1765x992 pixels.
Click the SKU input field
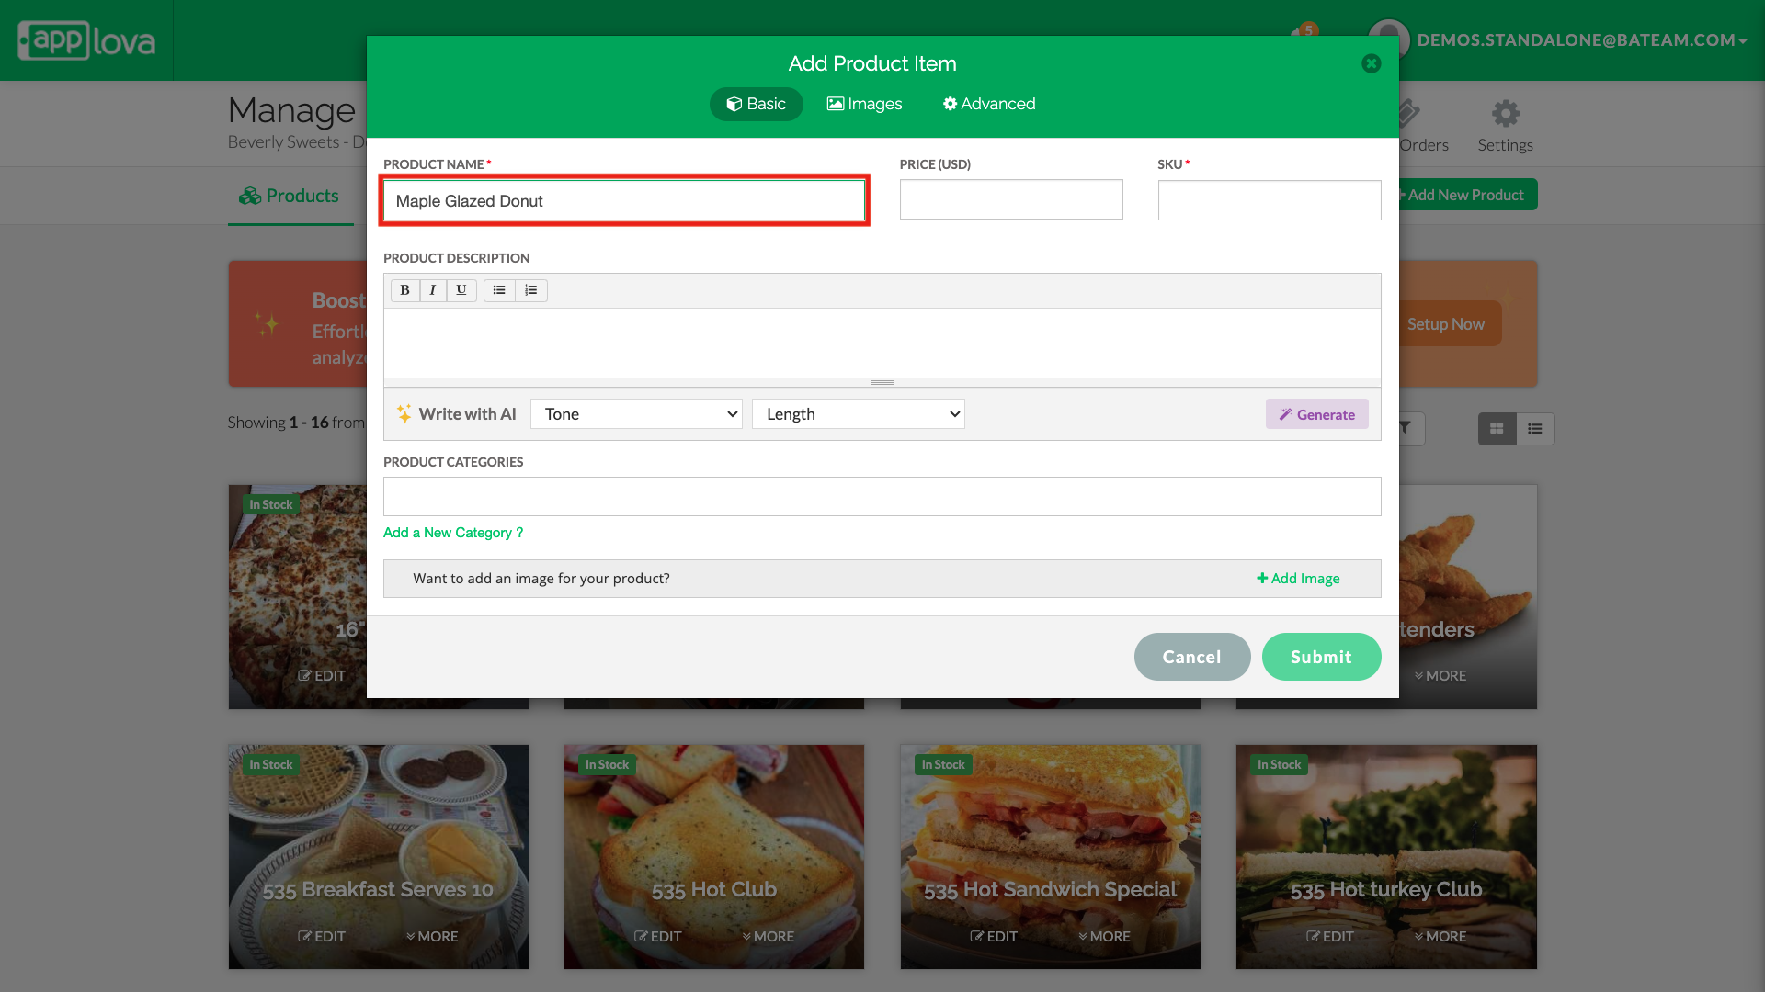[1269, 199]
